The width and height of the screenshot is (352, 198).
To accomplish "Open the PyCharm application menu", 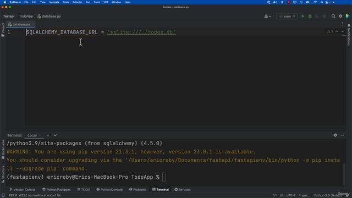I will point(15,2).
